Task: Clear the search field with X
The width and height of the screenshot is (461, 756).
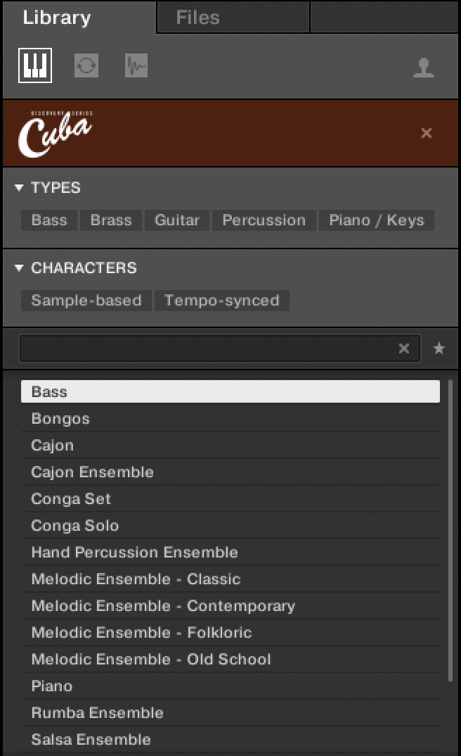Action: (x=404, y=348)
